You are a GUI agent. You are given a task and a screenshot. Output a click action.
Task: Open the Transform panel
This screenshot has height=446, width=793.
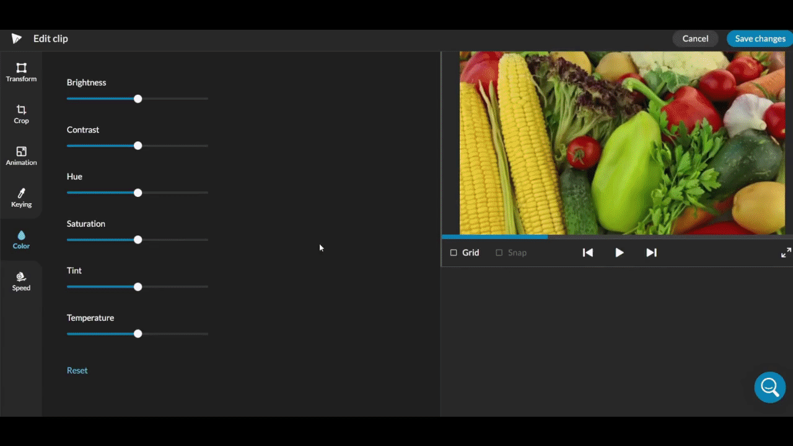pyautogui.click(x=21, y=72)
